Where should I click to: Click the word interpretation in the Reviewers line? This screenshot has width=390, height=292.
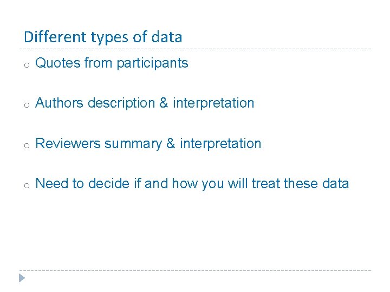(220, 144)
